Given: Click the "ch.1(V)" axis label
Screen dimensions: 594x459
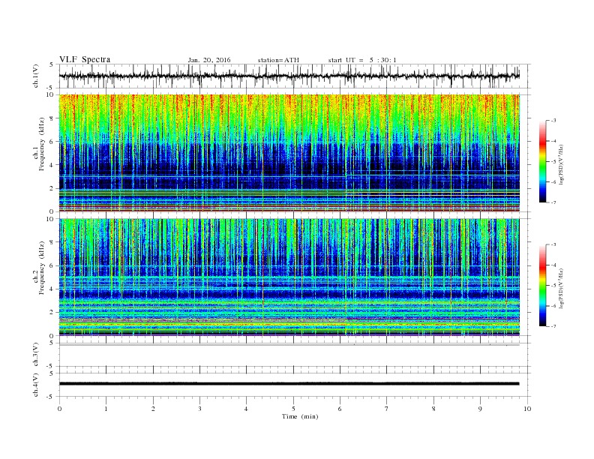Looking at the screenshot, I should [x=36, y=76].
